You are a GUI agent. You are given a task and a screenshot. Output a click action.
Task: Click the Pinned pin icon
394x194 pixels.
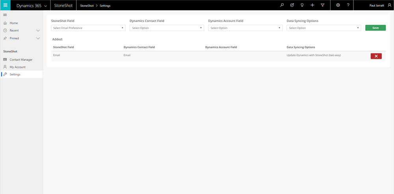coord(5,38)
